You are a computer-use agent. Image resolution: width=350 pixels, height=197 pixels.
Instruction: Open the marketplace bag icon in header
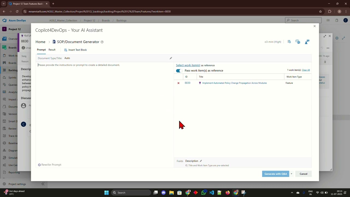click(337, 20)
